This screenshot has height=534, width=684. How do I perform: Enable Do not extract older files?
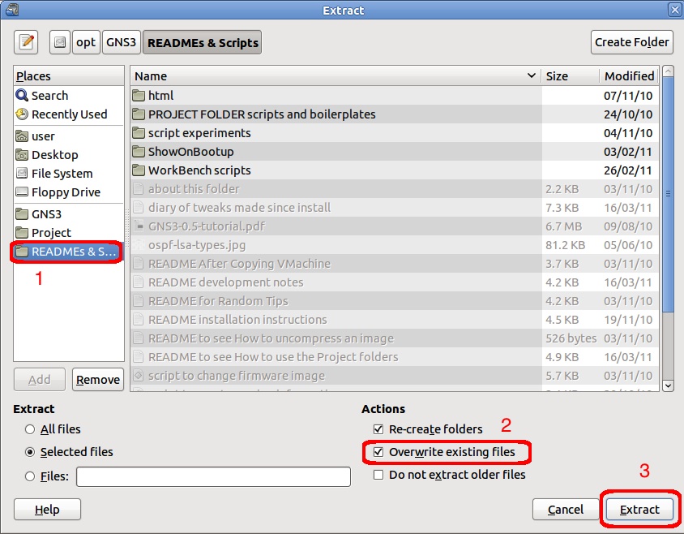tap(378, 475)
